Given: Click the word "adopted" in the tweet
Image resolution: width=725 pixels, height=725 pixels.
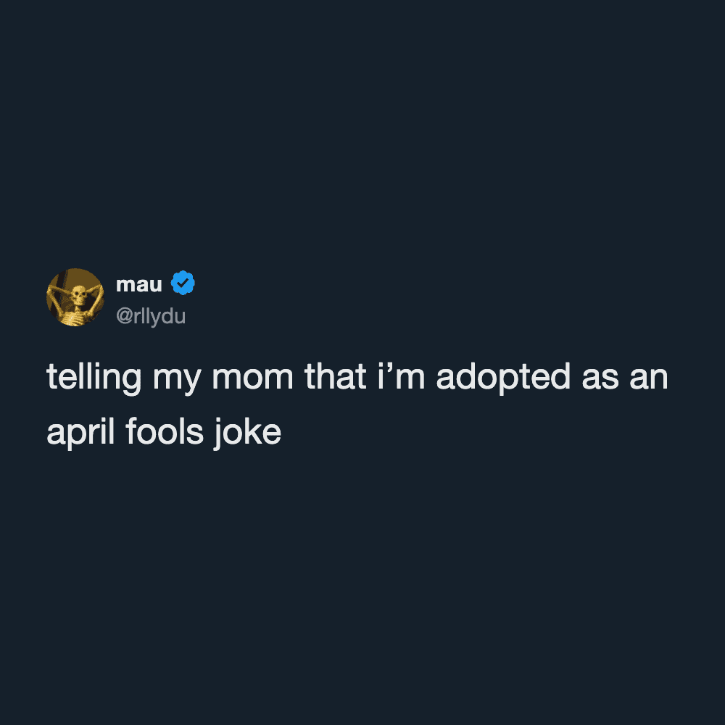Looking at the screenshot, I should [x=503, y=377].
